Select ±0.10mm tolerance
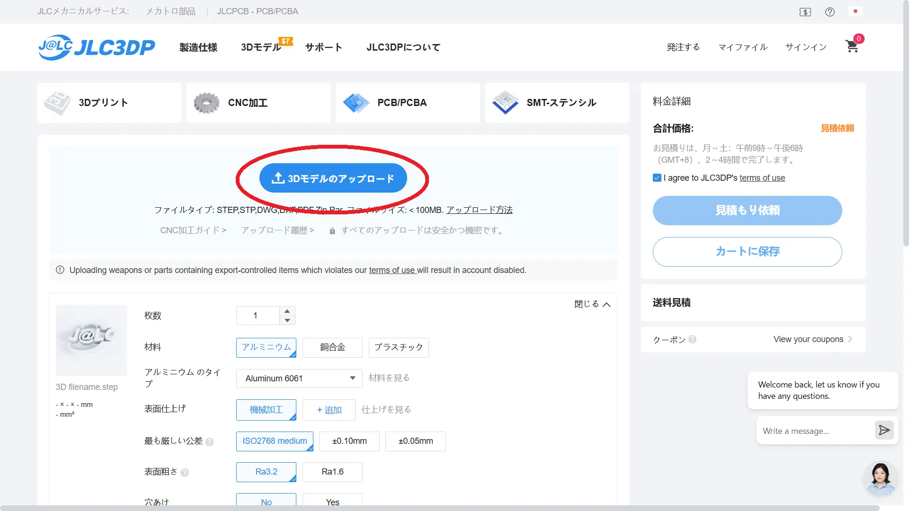The image size is (909, 511). (x=349, y=441)
